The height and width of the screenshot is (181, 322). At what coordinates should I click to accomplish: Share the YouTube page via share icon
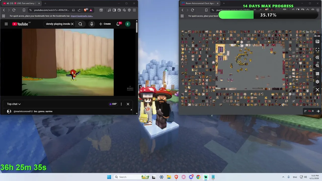point(79,10)
